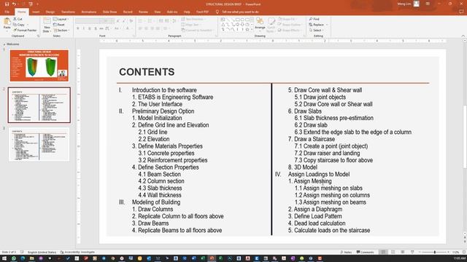Open the Foxit PDF tab
The height and width of the screenshot is (262, 467).
(x=202, y=12)
